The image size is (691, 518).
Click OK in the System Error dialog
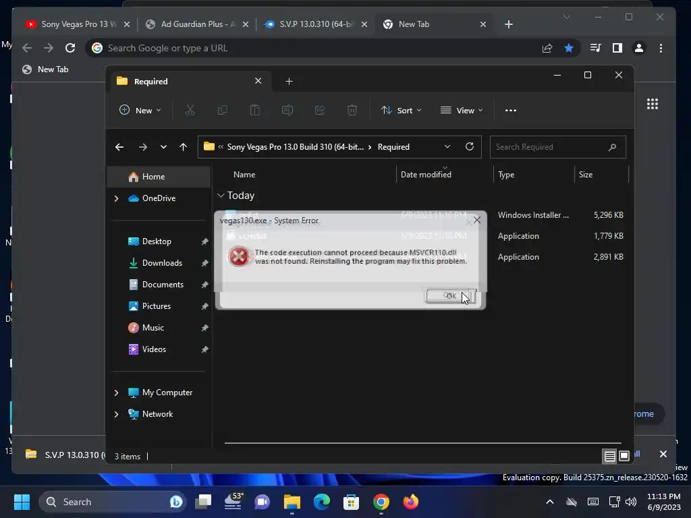click(451, 295)
